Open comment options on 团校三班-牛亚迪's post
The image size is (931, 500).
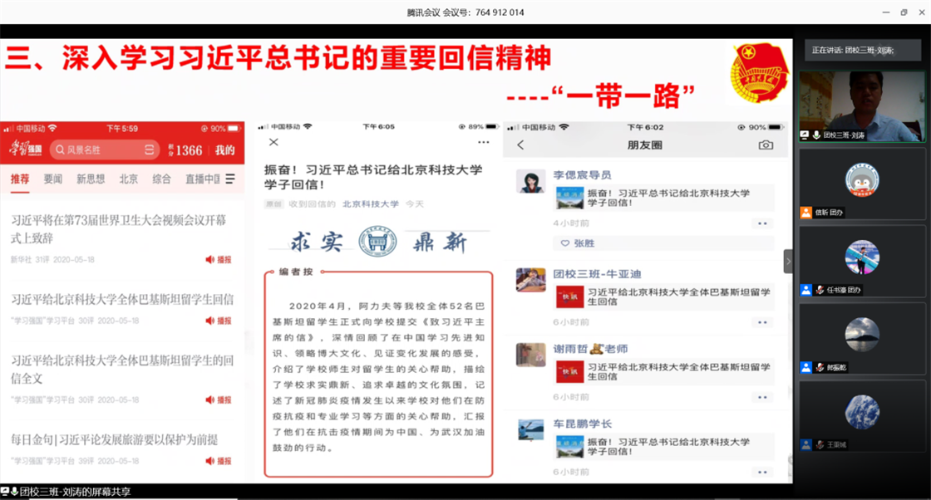762,322
